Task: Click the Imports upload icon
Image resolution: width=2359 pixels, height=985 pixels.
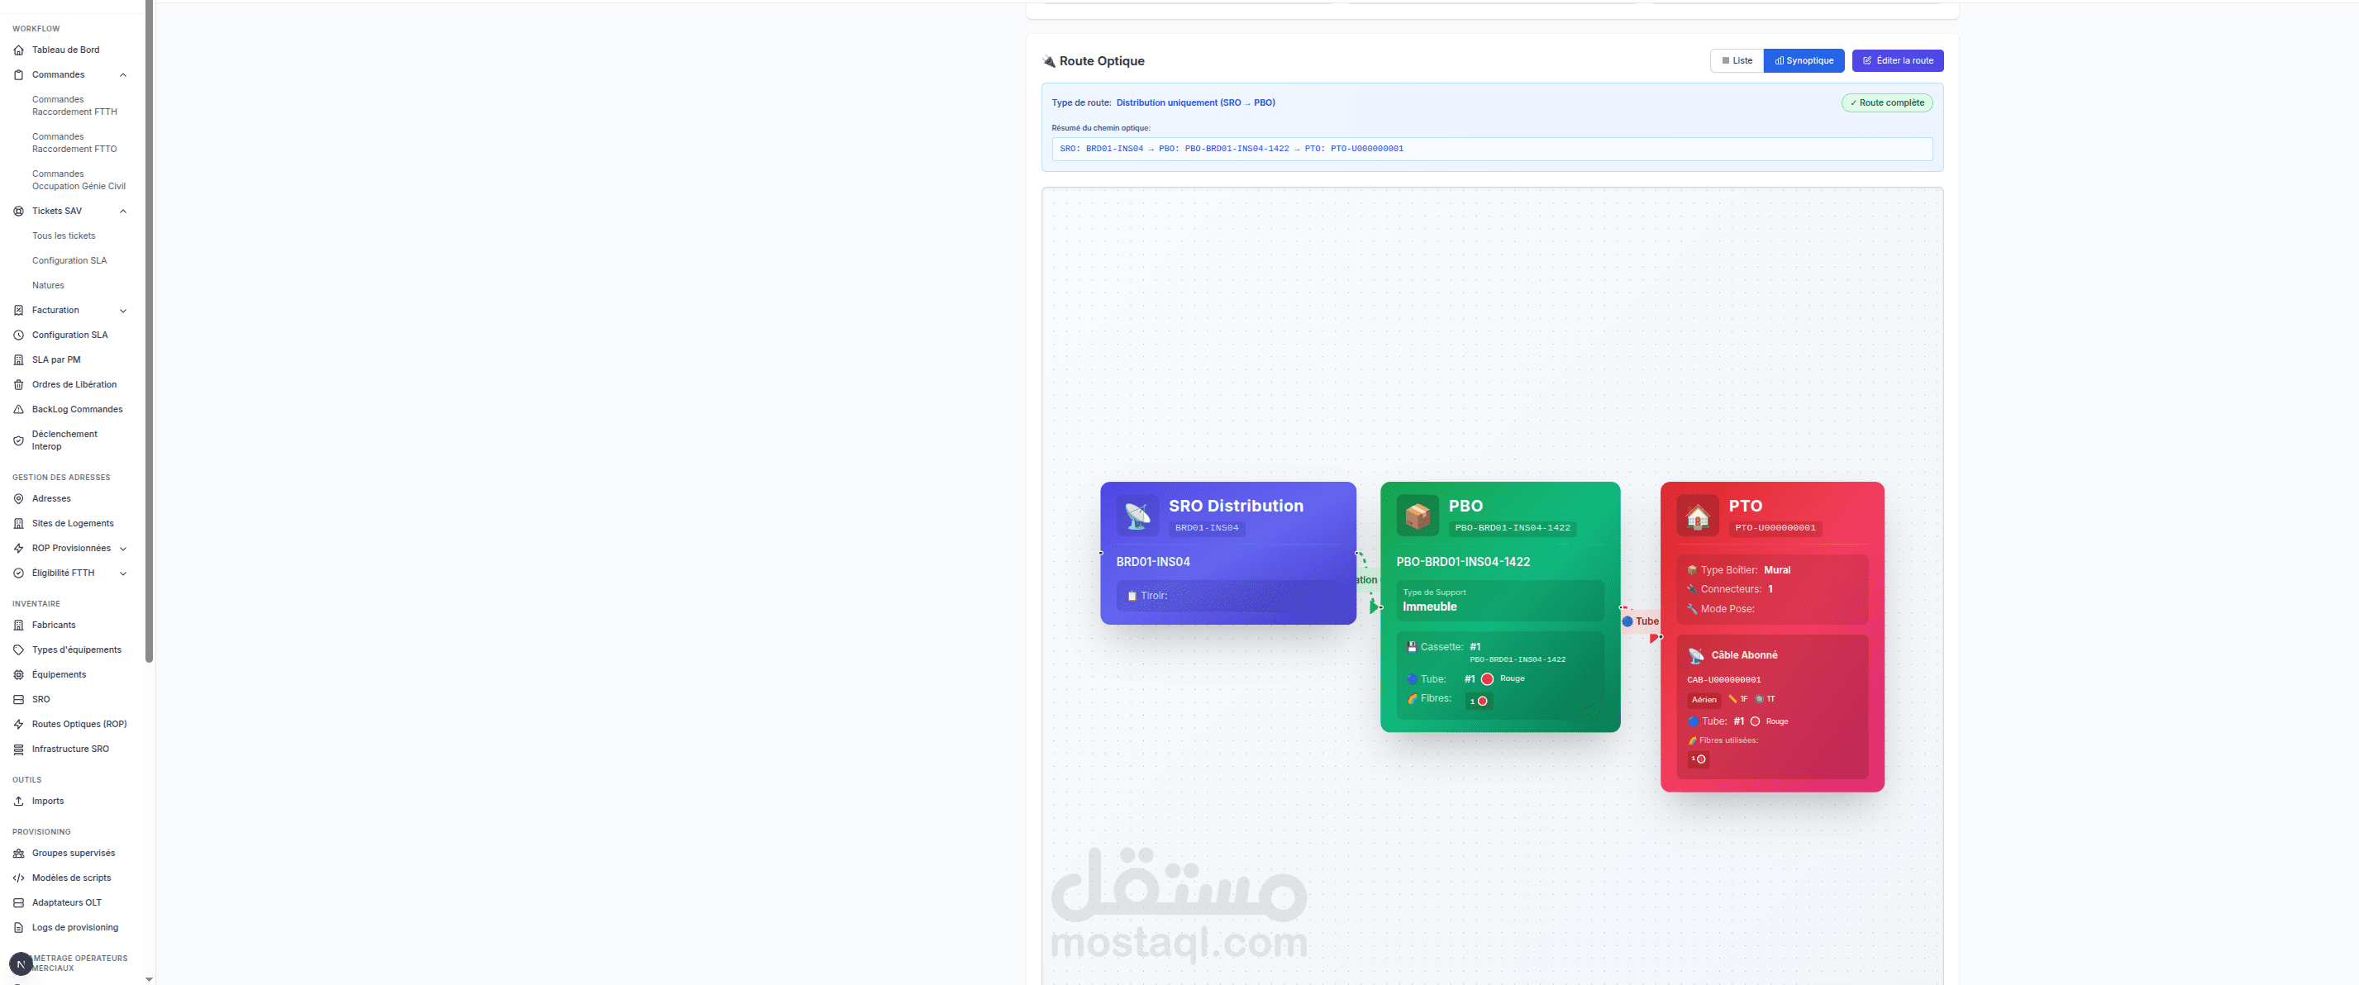Action: click(x=18, y=801)
